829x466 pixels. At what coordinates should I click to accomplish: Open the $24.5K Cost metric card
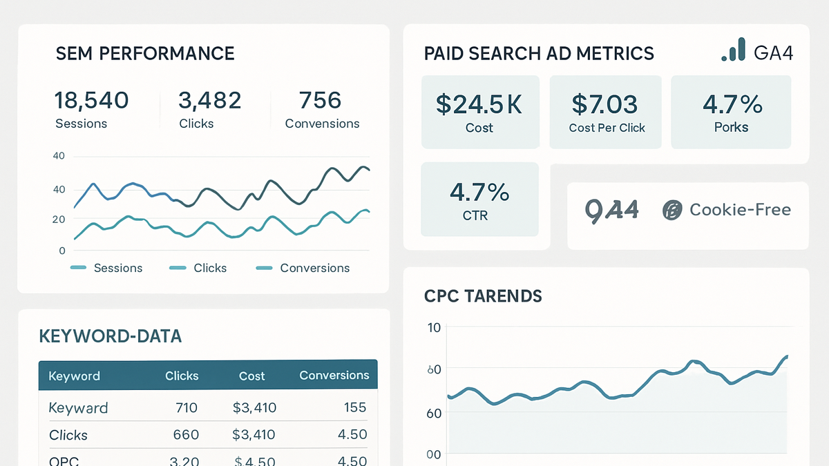(480, 112)
